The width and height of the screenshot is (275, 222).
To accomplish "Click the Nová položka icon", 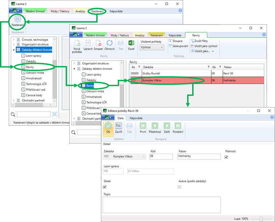I will click(x=76, y=43).
